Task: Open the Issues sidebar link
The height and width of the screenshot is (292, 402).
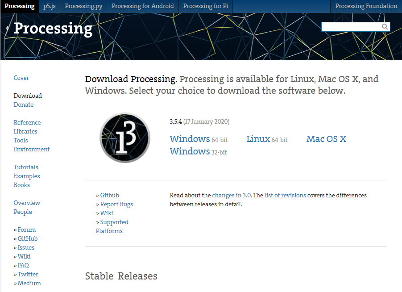Action: pyautogui.click(x=26, y=248)
